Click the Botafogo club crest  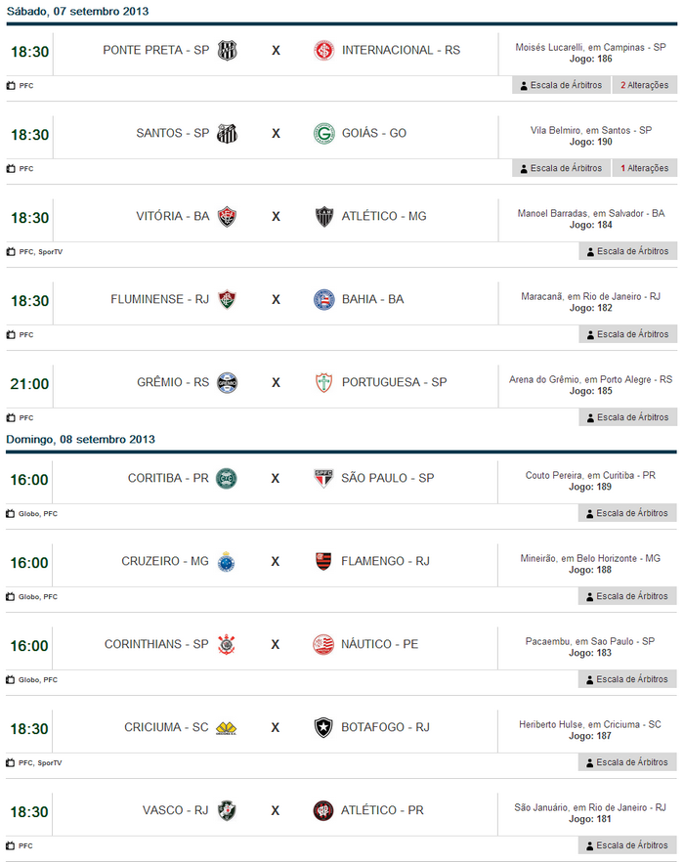(323, 727)
